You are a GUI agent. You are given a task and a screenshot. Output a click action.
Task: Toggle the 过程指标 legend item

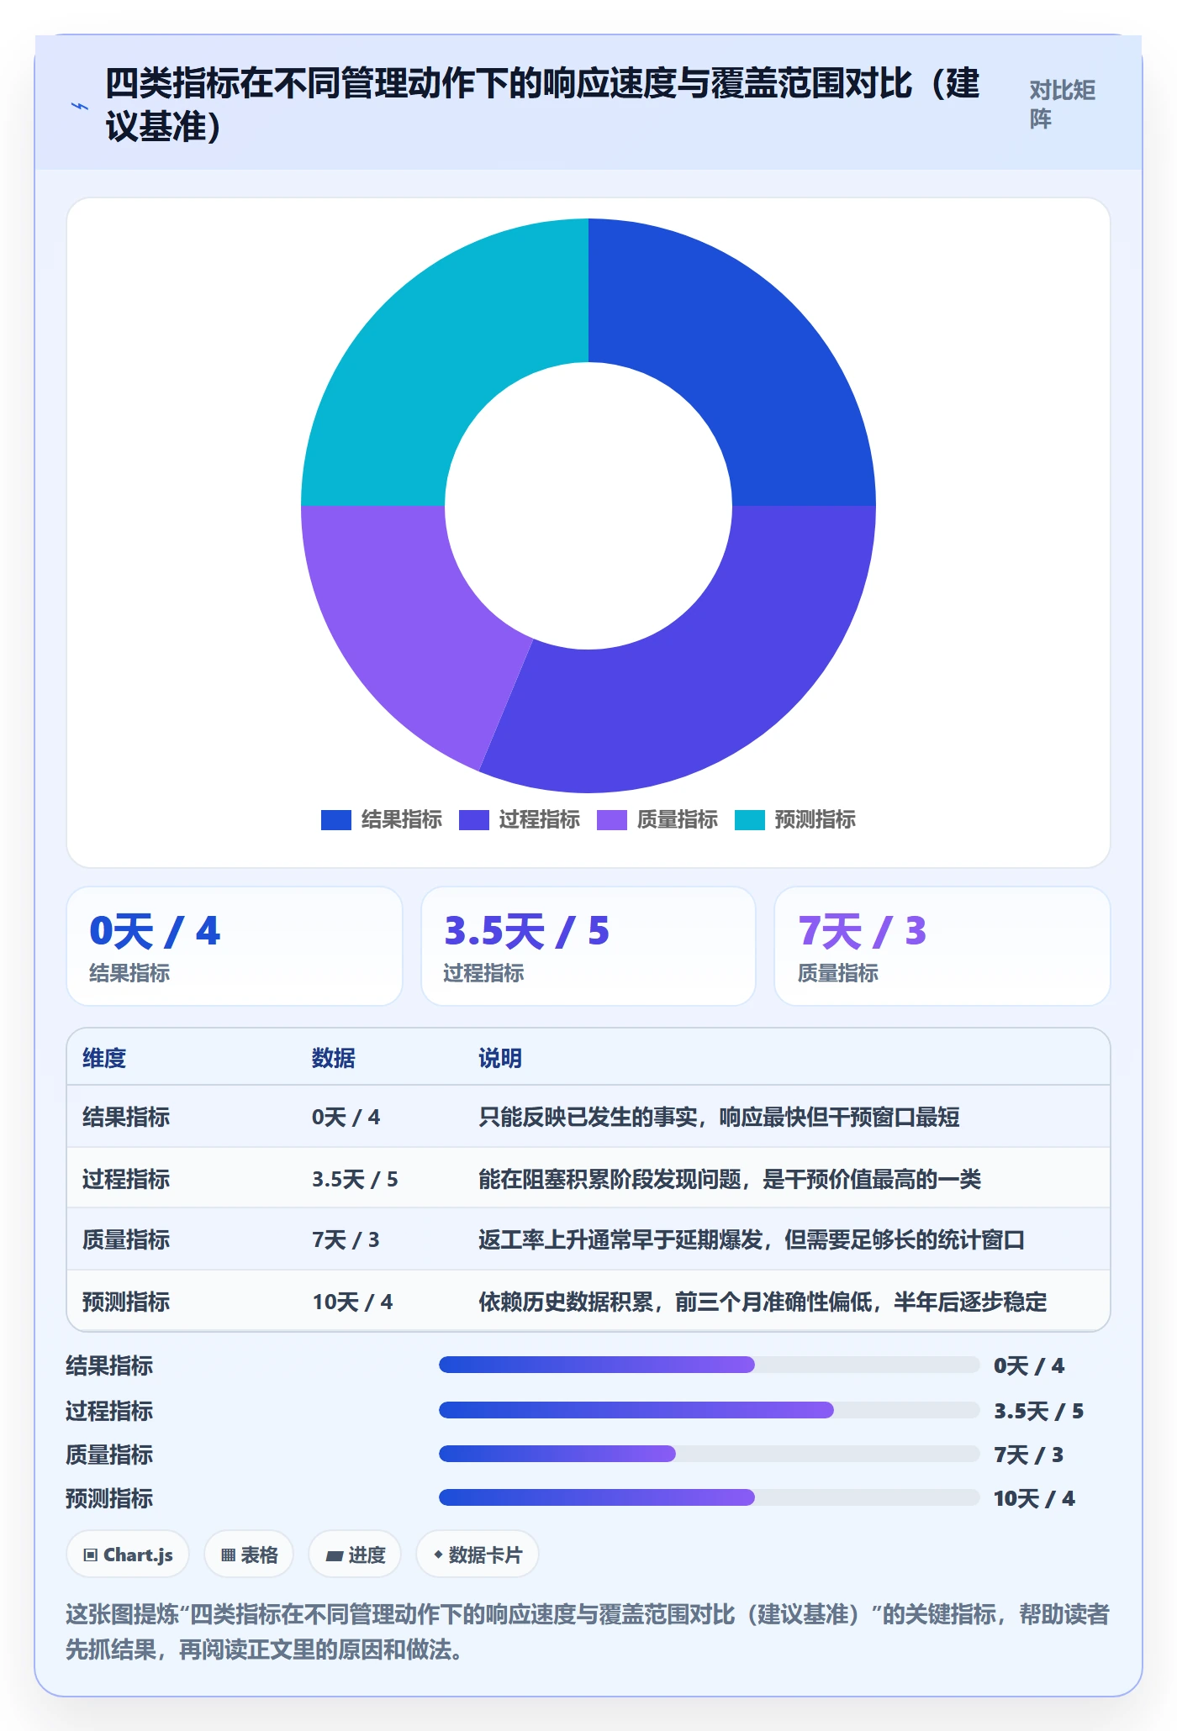click(x=520, y=819)
